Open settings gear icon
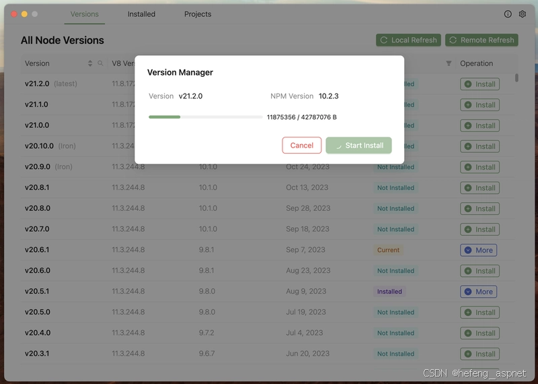 (x=523, y=13)
